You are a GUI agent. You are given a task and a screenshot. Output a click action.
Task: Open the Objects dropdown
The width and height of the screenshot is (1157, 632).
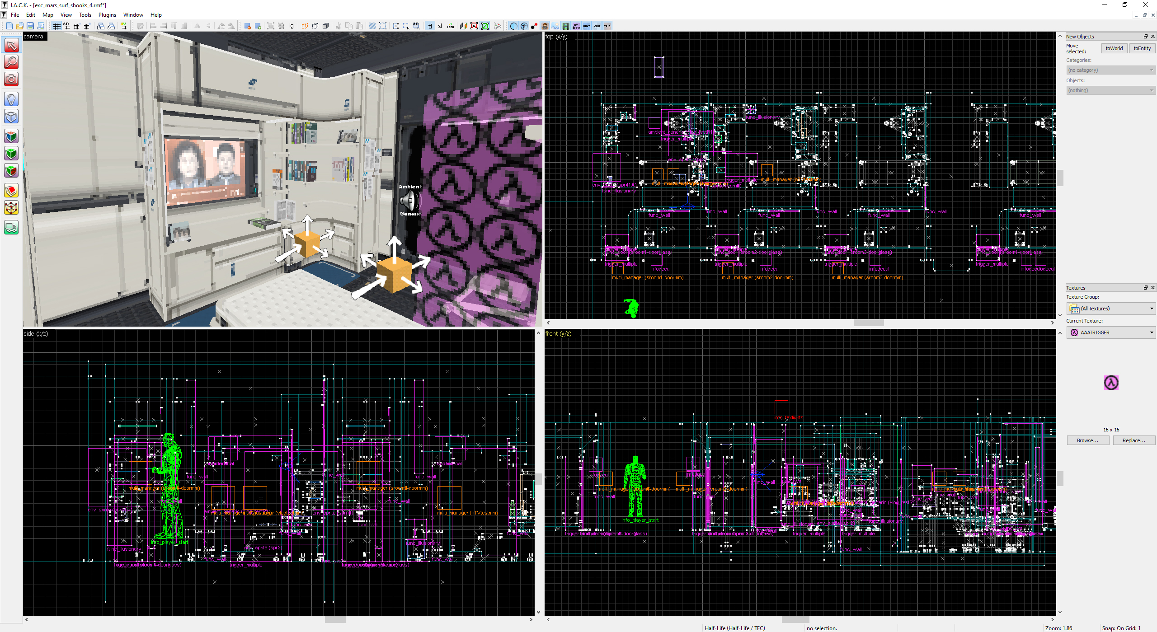coord(1111,90)
